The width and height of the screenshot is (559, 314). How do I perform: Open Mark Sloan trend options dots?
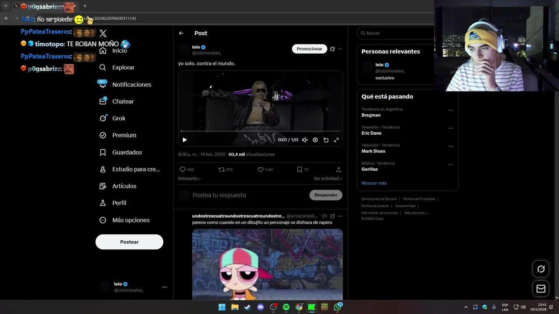[x=451, y=147]
